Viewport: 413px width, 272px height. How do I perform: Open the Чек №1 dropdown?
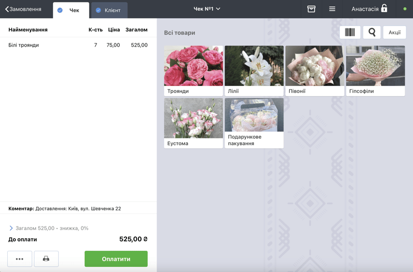point(206,9)
